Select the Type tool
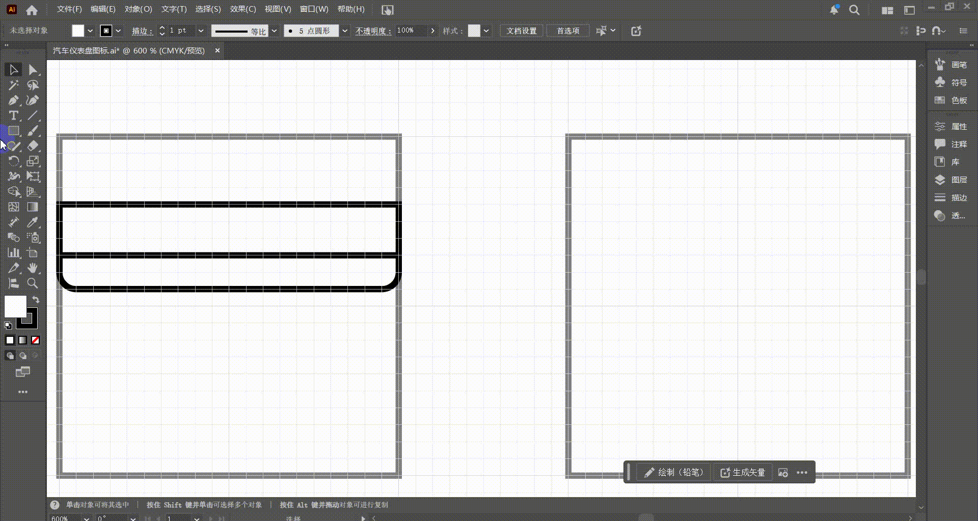The width and height of the screenshot is (978, 521). [13, 115]
